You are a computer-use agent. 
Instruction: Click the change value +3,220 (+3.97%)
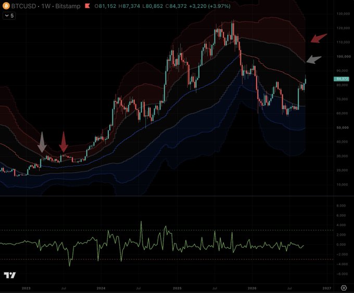click(x=210, y=6)
